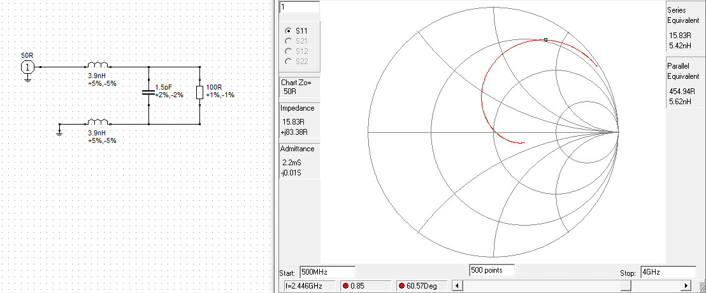The height and width of the screenshot is (293, 706).
Task: Click the +2%,-2% tolerance label
Action: tap(169, 95)
